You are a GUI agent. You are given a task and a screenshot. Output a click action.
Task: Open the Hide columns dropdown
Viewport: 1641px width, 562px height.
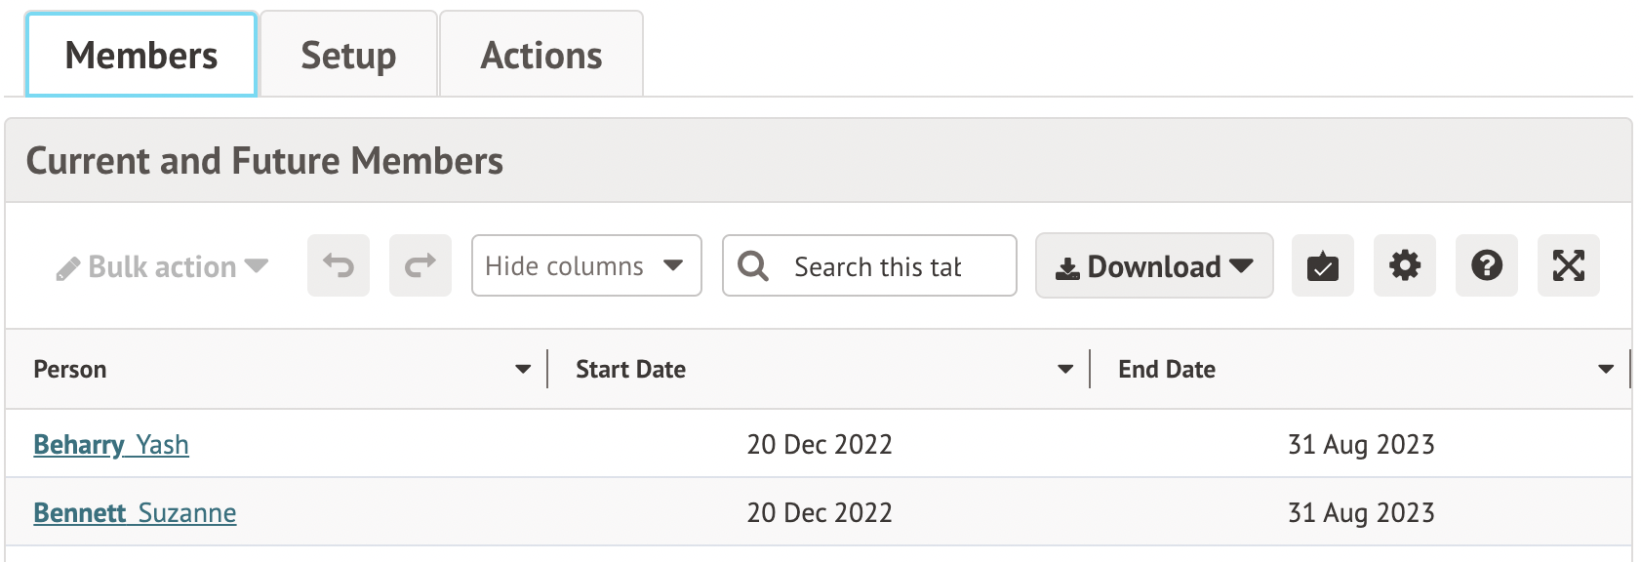(585, 265)
